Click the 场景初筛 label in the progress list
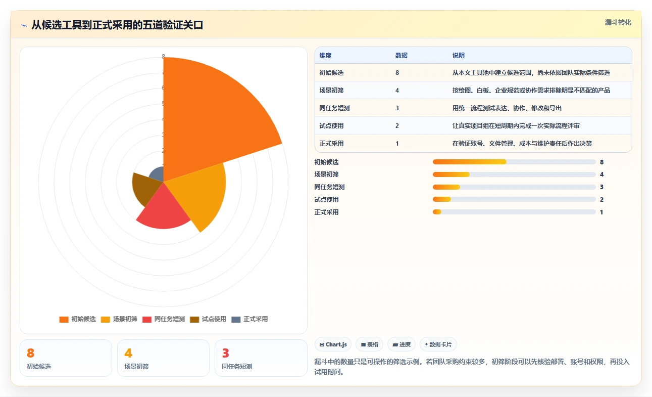This screenshot has height=397, width=652. 326,174
